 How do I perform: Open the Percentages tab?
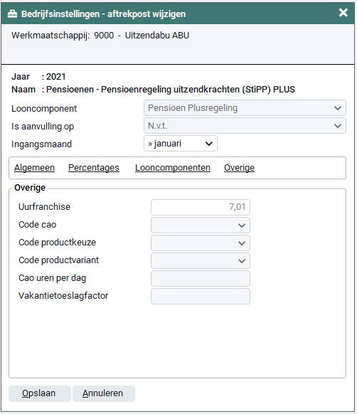click(94, 168)
